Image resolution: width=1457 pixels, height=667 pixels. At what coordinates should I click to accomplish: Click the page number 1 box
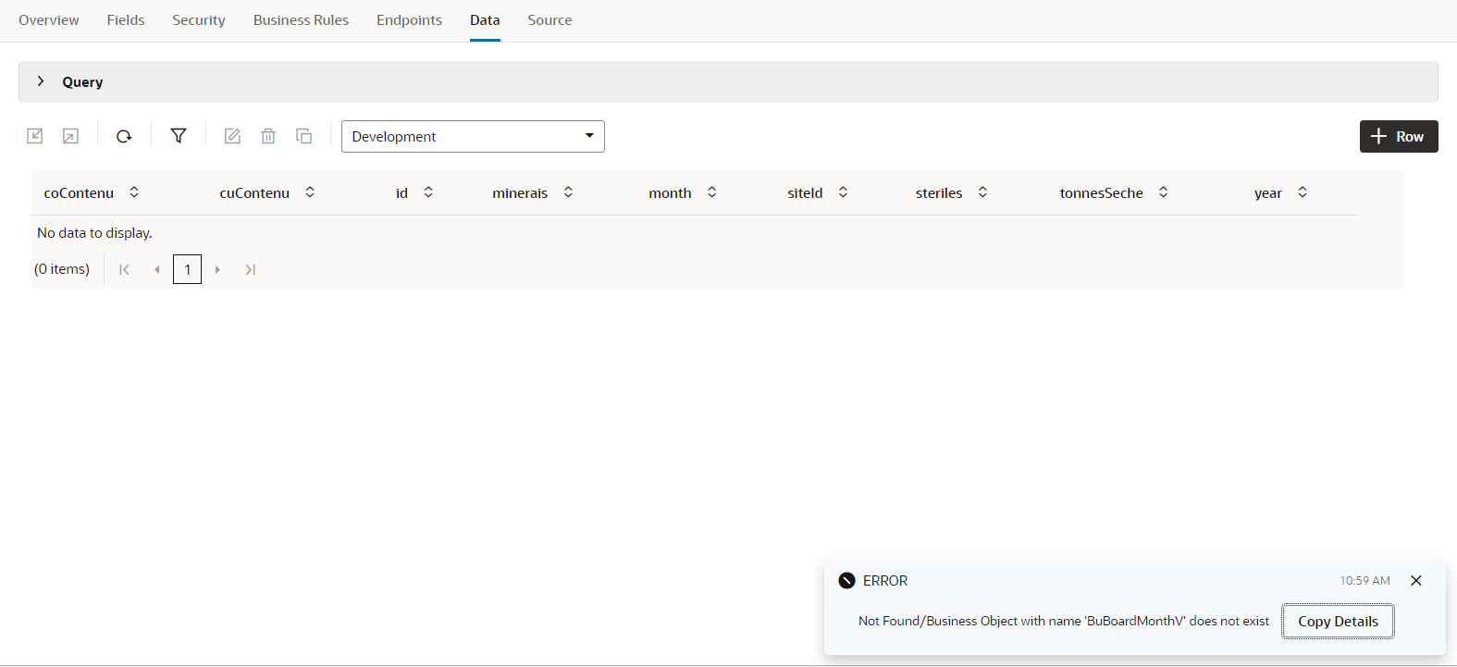pos(187,269)
